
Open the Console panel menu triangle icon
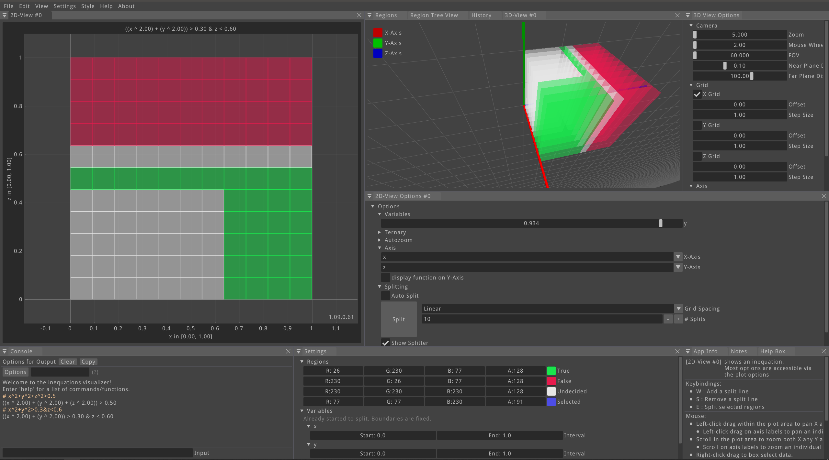tap(5, 351)
